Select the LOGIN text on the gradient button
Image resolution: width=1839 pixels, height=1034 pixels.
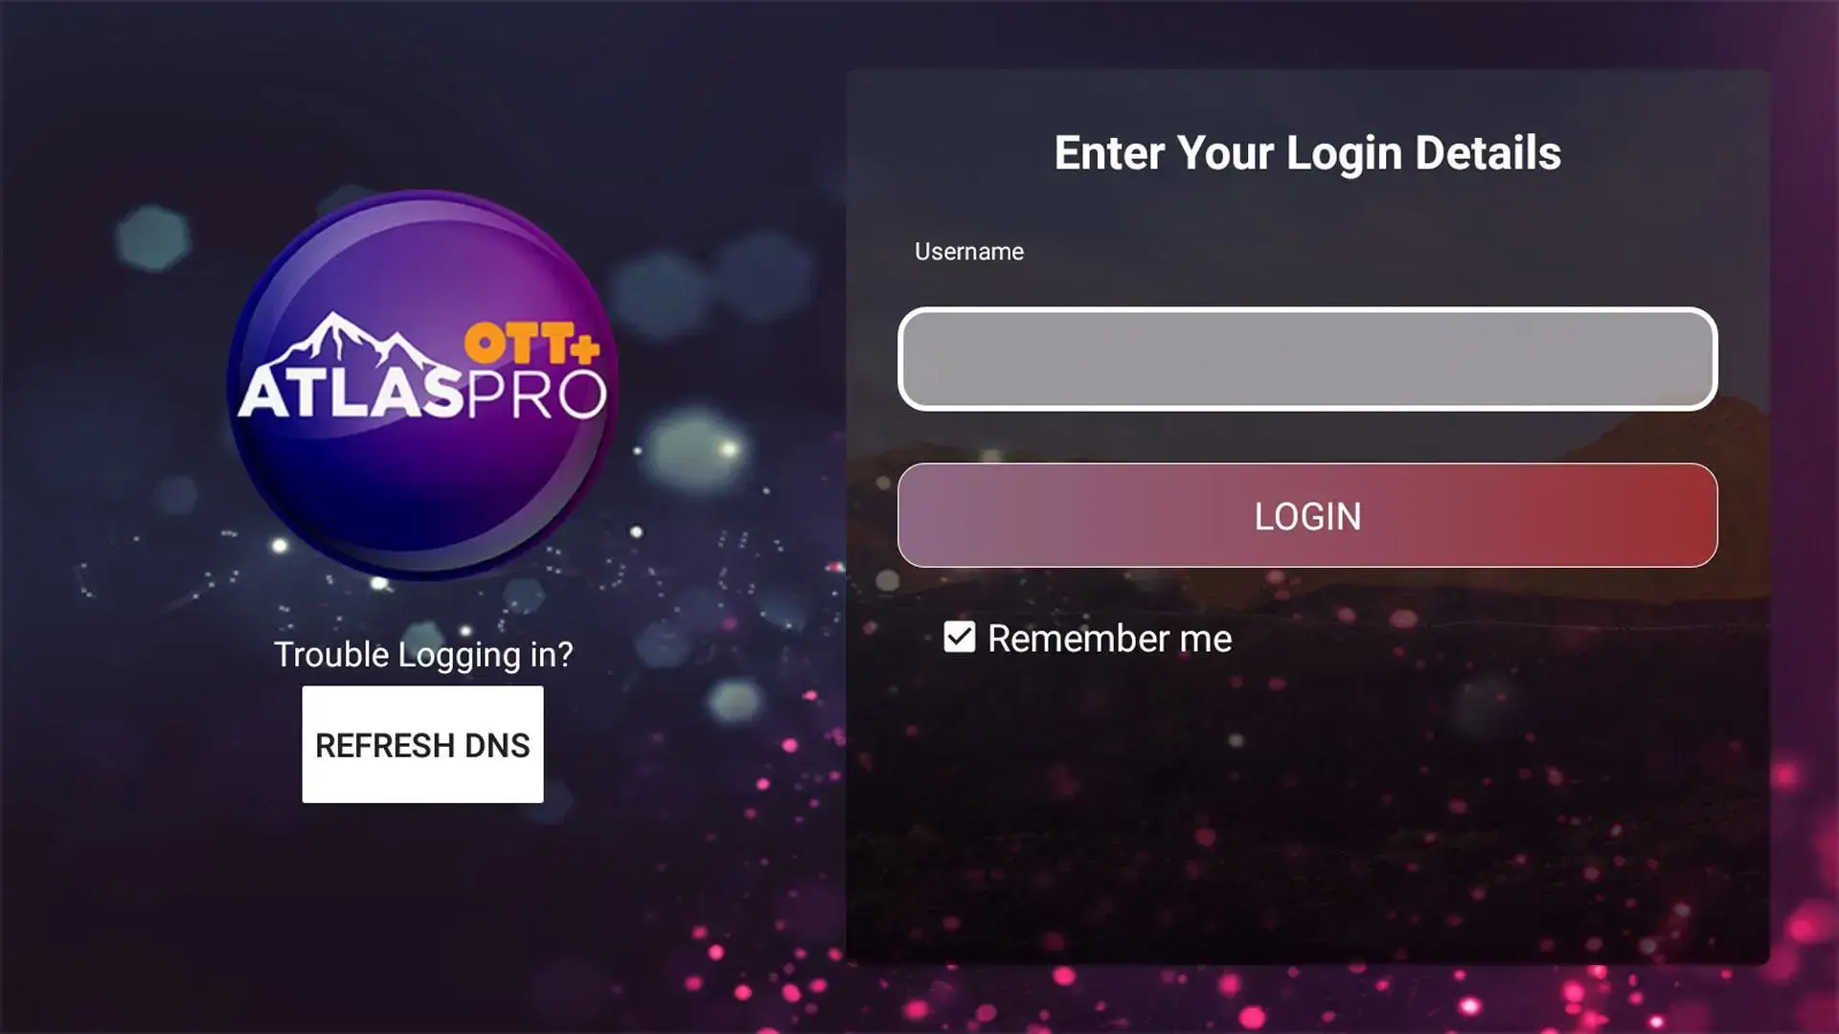pyautogui.click(x=1307, y=516)
